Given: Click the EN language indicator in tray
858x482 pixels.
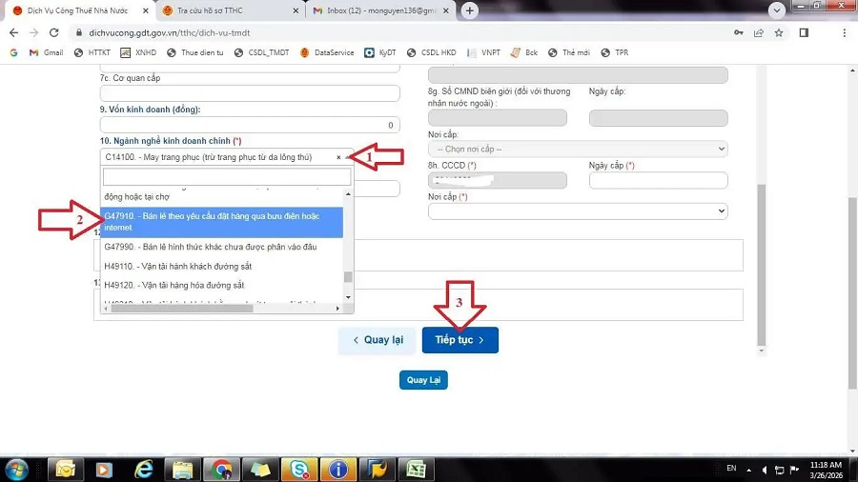Looking at the screenshot, I should pos(731,469).
